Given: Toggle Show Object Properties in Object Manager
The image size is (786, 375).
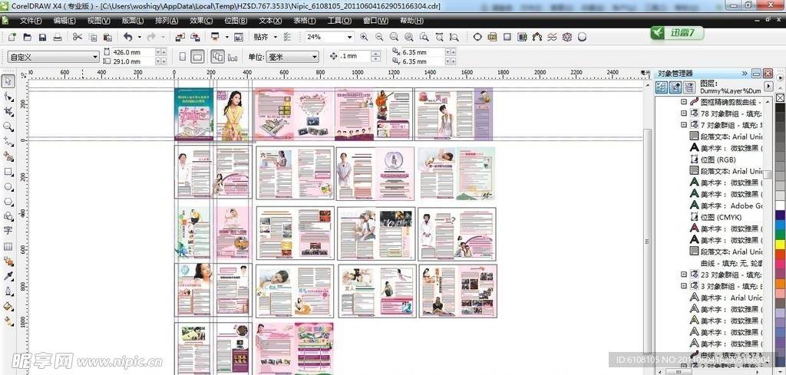Looking at the screenshot, I should click(x=662, y=87).
